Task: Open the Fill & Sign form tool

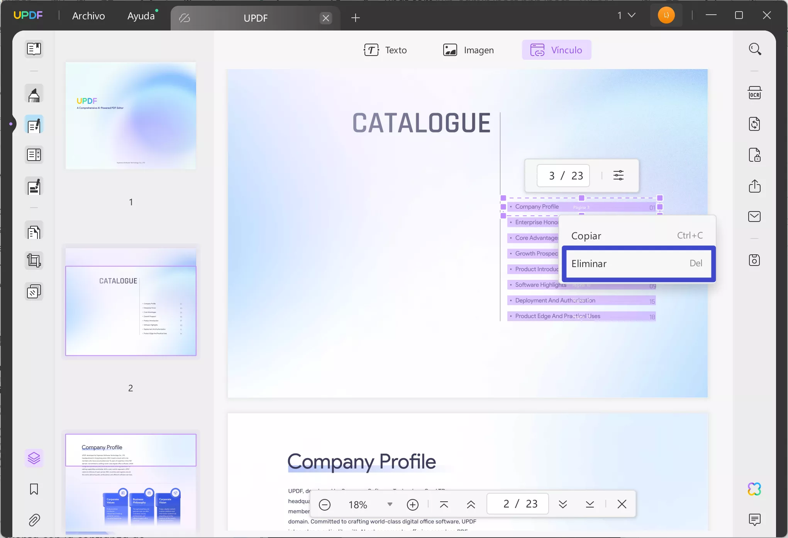Action: (x=34, y=186)
